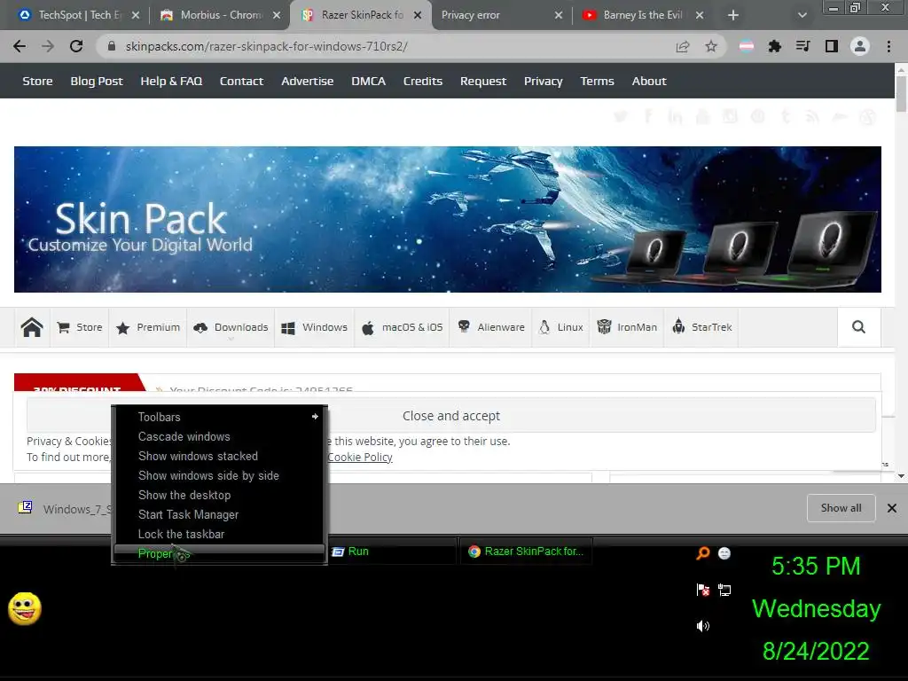
Task: Open the About page
Action: coord(649,81)
